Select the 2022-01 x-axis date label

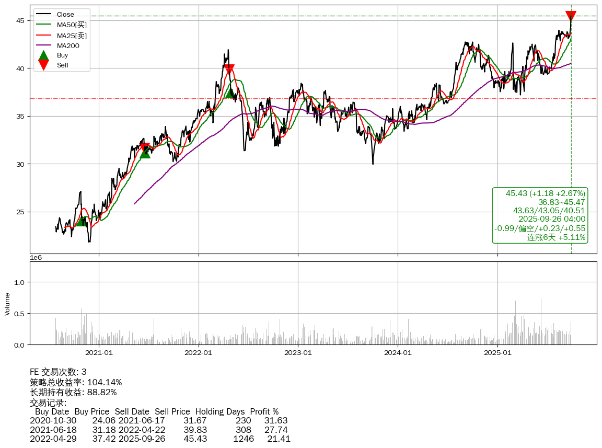[199, 353]
